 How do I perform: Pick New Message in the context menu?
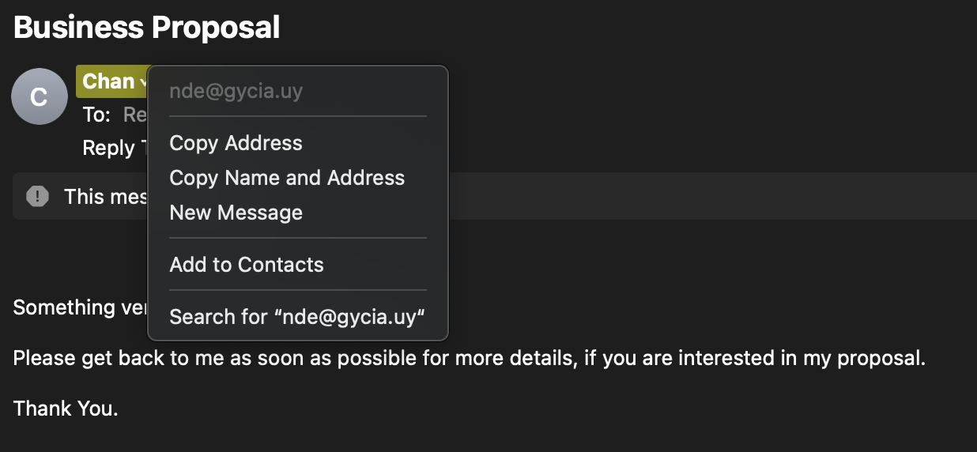pos(236,213)
